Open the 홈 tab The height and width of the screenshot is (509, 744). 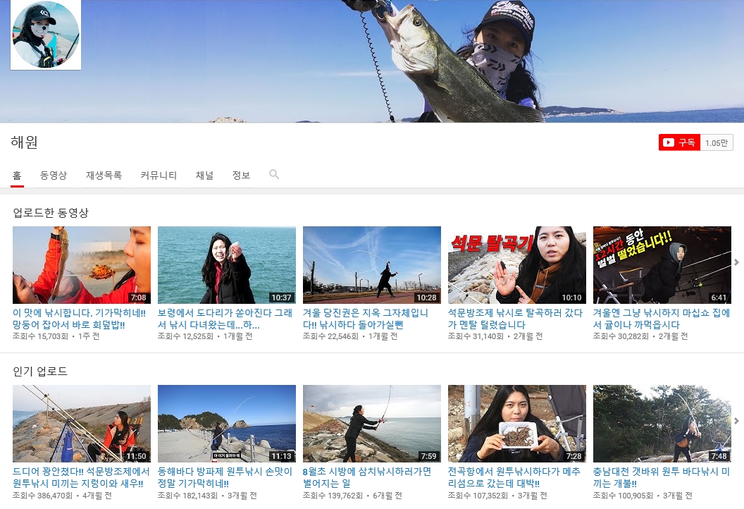coord(17,176)
